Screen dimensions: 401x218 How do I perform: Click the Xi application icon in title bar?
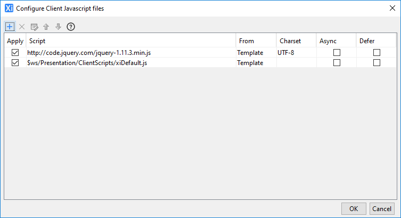[9, 8]
